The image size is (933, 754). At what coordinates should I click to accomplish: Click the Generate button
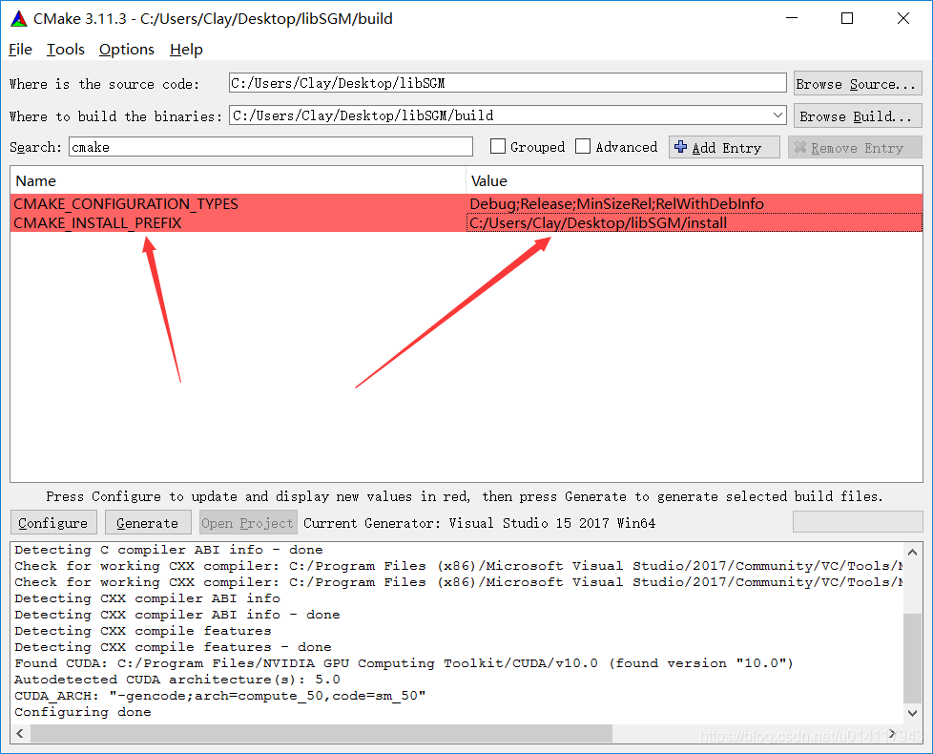148,522
